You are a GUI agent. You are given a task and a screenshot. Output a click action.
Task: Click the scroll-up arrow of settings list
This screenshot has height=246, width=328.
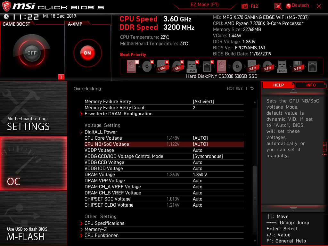coord(255,102)
